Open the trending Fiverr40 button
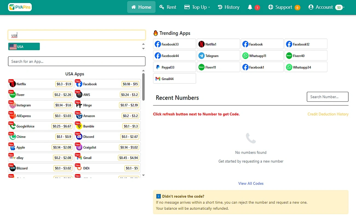The width and height of the screenshot is (356, 219). (x=306, y=56)
